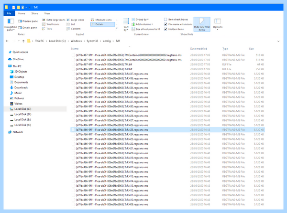Switch to Content layout
This screenshot has width=287, height=213.
click(73, 29)
